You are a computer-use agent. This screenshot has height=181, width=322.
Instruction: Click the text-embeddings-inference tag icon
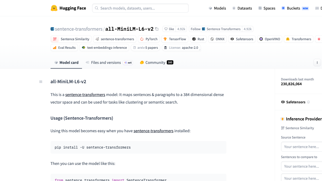point(84,48)
